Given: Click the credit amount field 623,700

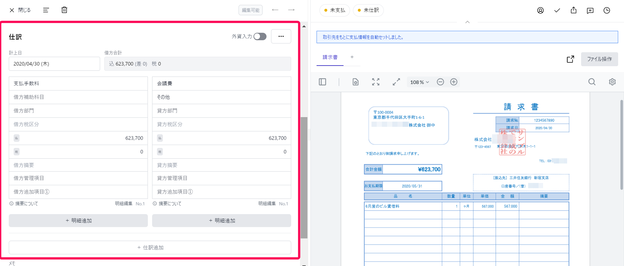Looking at the screenshot, I should click(x=222, y=138).
